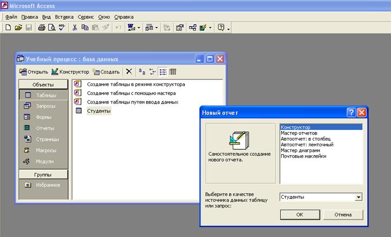The width and height of the screenshot is (391, 237).
Task: Click the New Object toolbar icon
Action: pyautogui.click(x=203, y=27)
